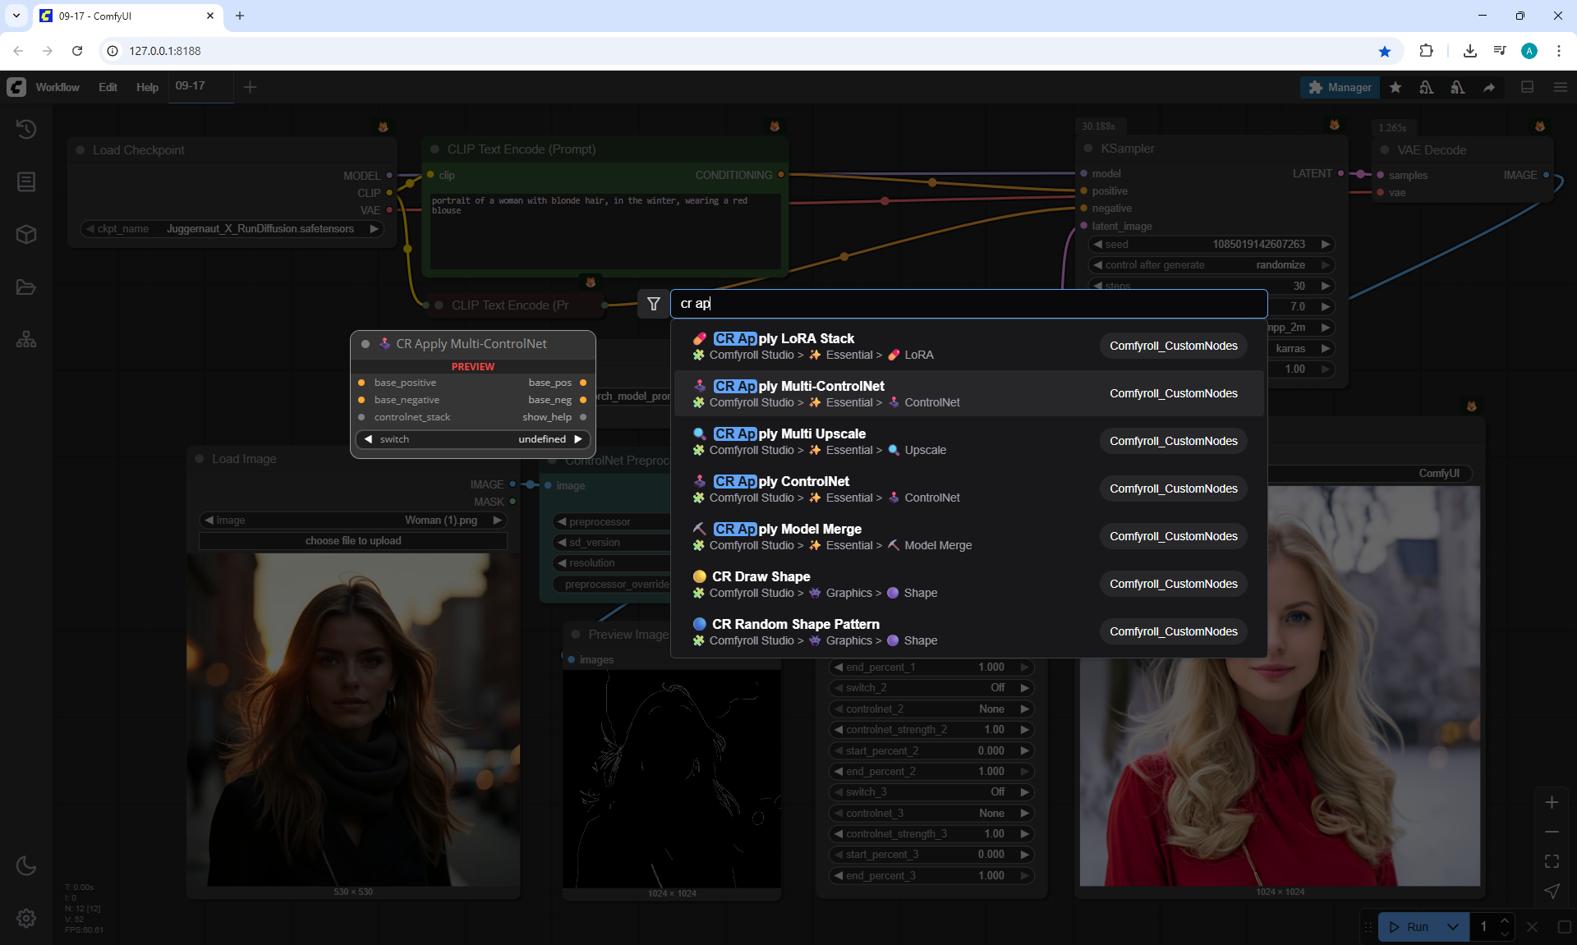Open the model library tree icon
The height and width of the screenshot is (945, 1577).
(26, 339)
